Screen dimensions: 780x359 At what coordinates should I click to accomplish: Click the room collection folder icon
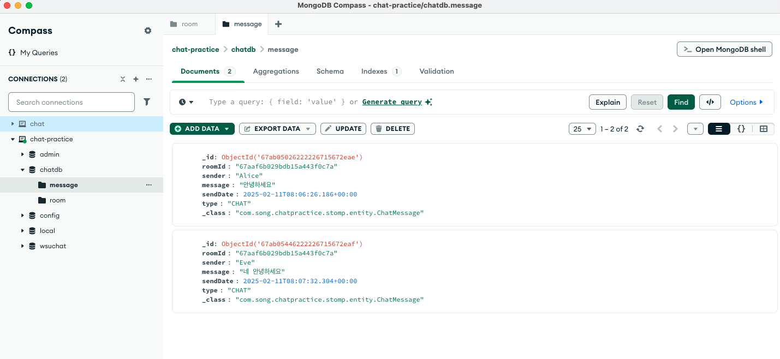point(42,200)
